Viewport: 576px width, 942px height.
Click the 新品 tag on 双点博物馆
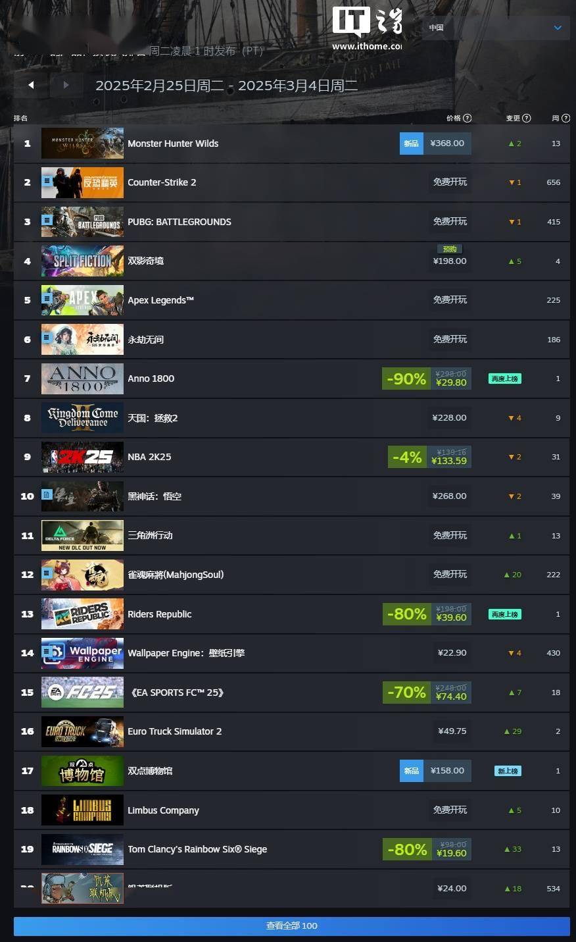(412, 771)
